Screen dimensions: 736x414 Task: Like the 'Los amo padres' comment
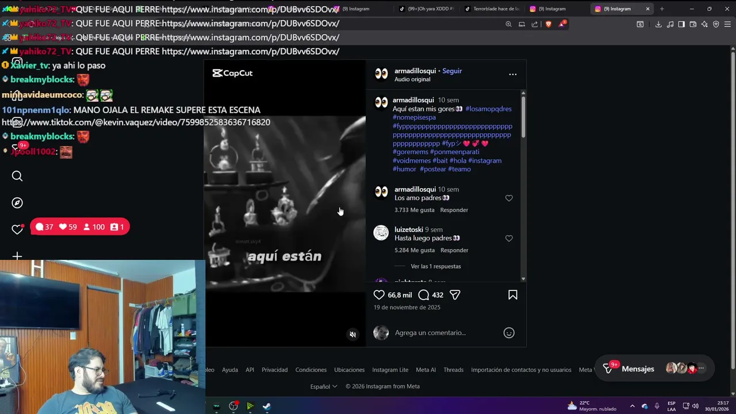(509, 198)
